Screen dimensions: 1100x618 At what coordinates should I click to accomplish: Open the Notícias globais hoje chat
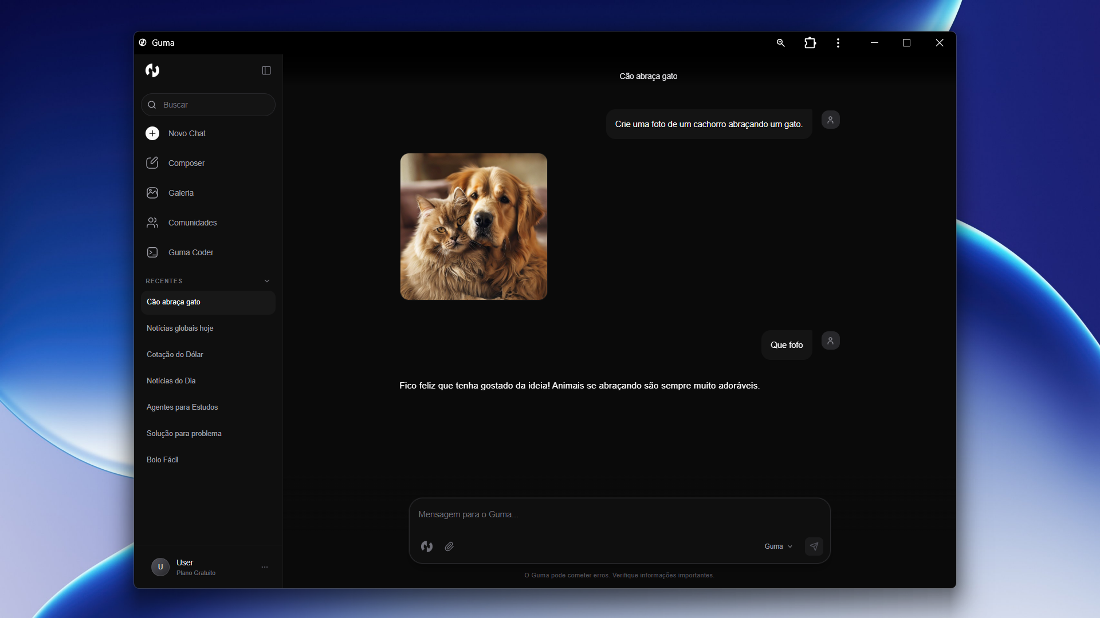(180, 328)
